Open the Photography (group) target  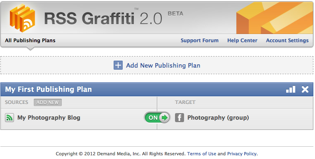(218, 118)
